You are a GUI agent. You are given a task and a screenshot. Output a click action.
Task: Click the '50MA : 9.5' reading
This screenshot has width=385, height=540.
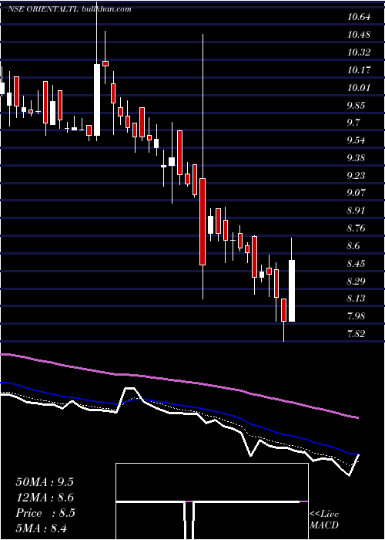[x=45, y=482]
